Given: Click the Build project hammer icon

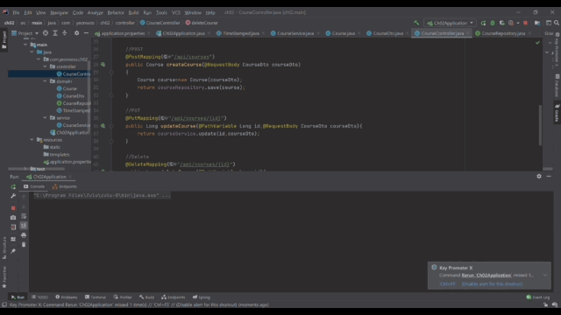Looking at the screenshot, I should [416, 23].
